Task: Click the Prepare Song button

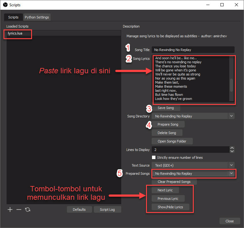Action: pos(168,124)
